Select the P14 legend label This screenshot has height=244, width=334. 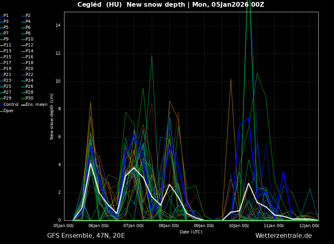point(29,51)
